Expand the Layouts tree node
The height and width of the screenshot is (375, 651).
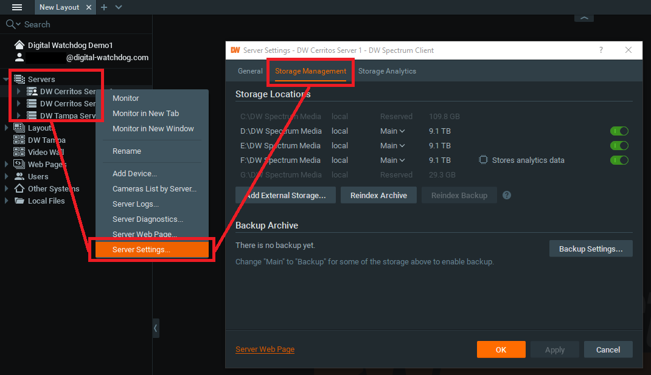click(6, 128)
